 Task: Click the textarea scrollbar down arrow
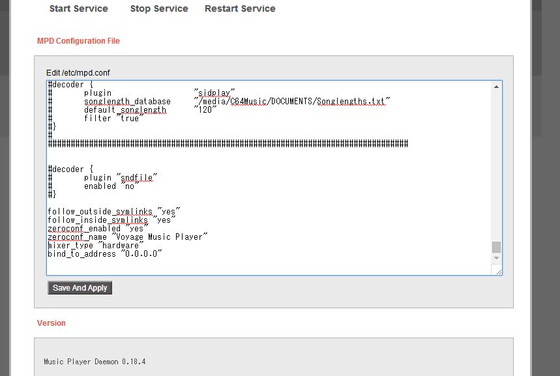pyautogui.click(x=497, y=258)
